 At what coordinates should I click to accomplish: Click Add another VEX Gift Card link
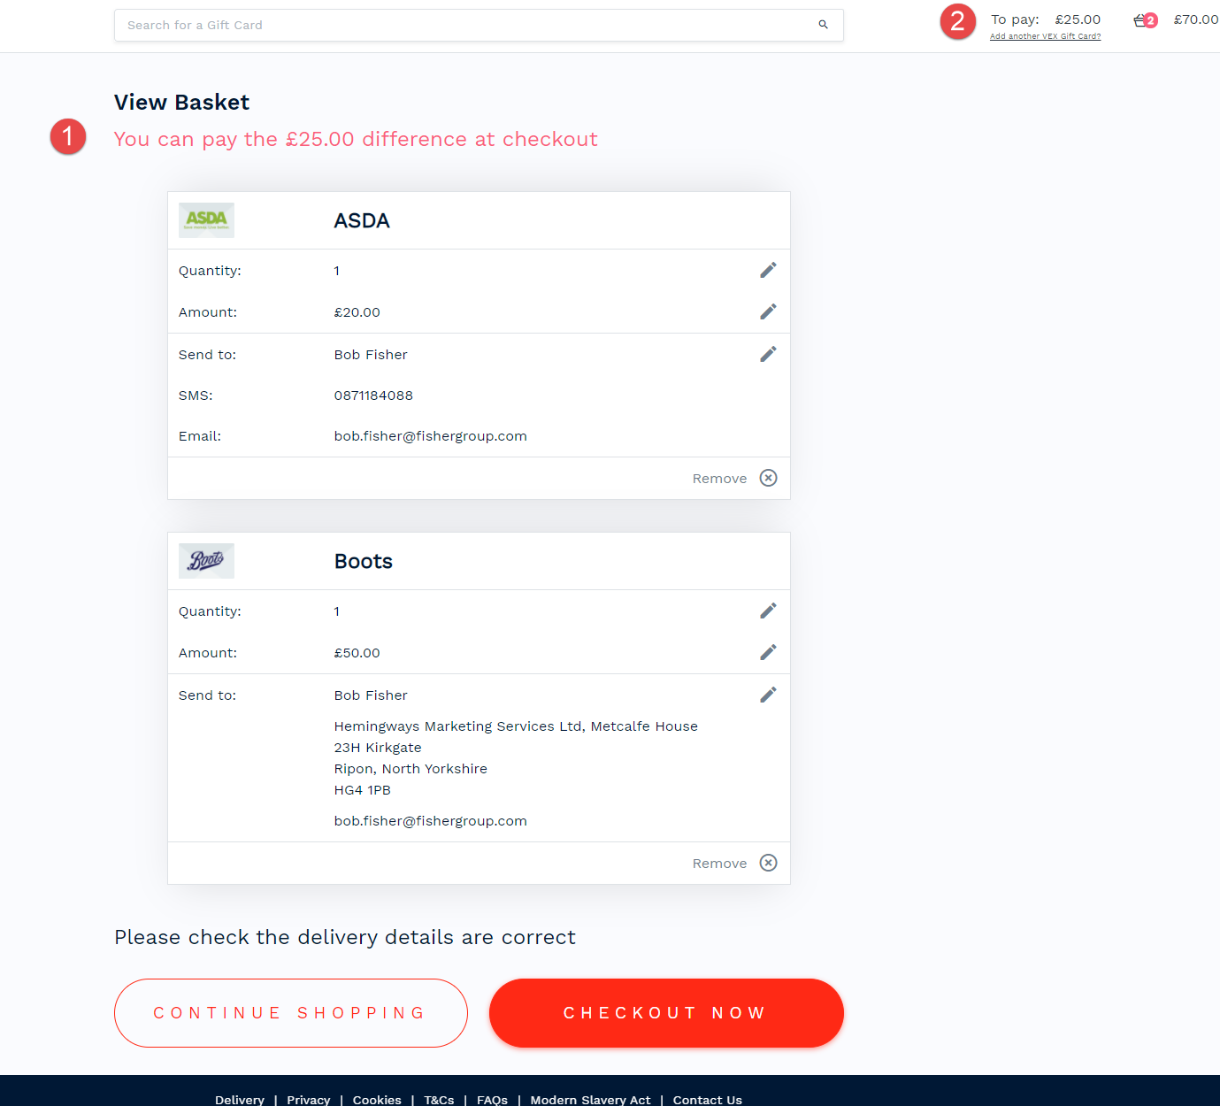(x=1045, y=36)
